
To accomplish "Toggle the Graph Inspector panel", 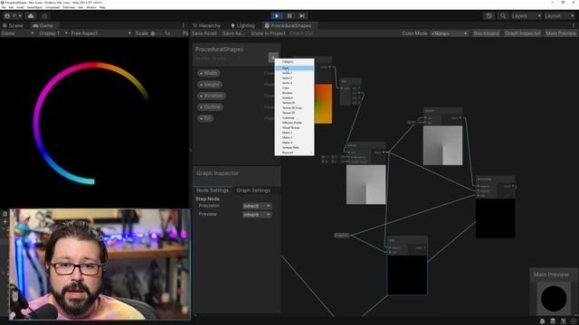I will (523, 33).
